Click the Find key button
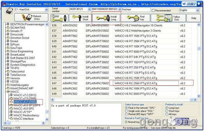 [136, 18]
